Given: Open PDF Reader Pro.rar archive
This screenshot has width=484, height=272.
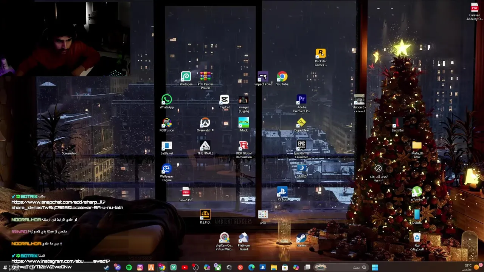Looking at the screenshot, I should (205, 80).
